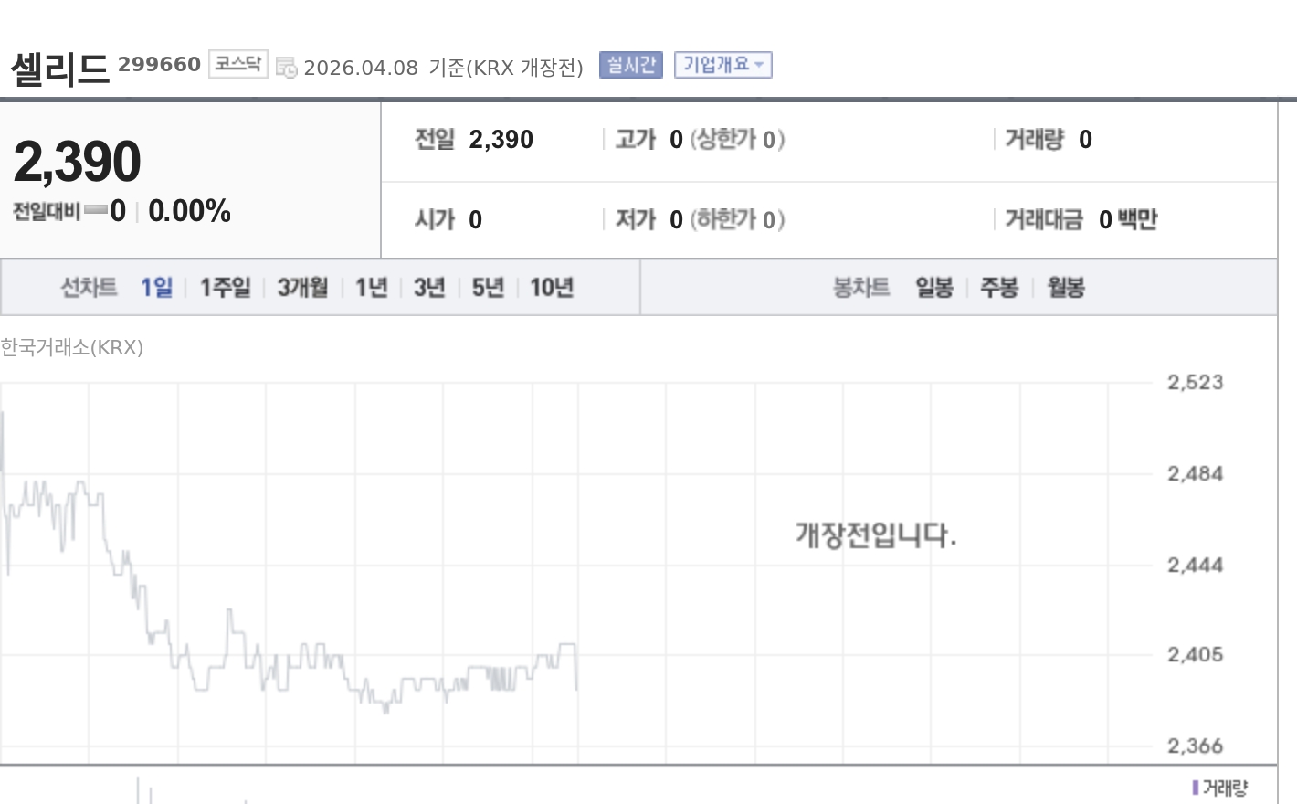
Task: Switch to the 5년 chart period
Action: click(x=487, y=287)
